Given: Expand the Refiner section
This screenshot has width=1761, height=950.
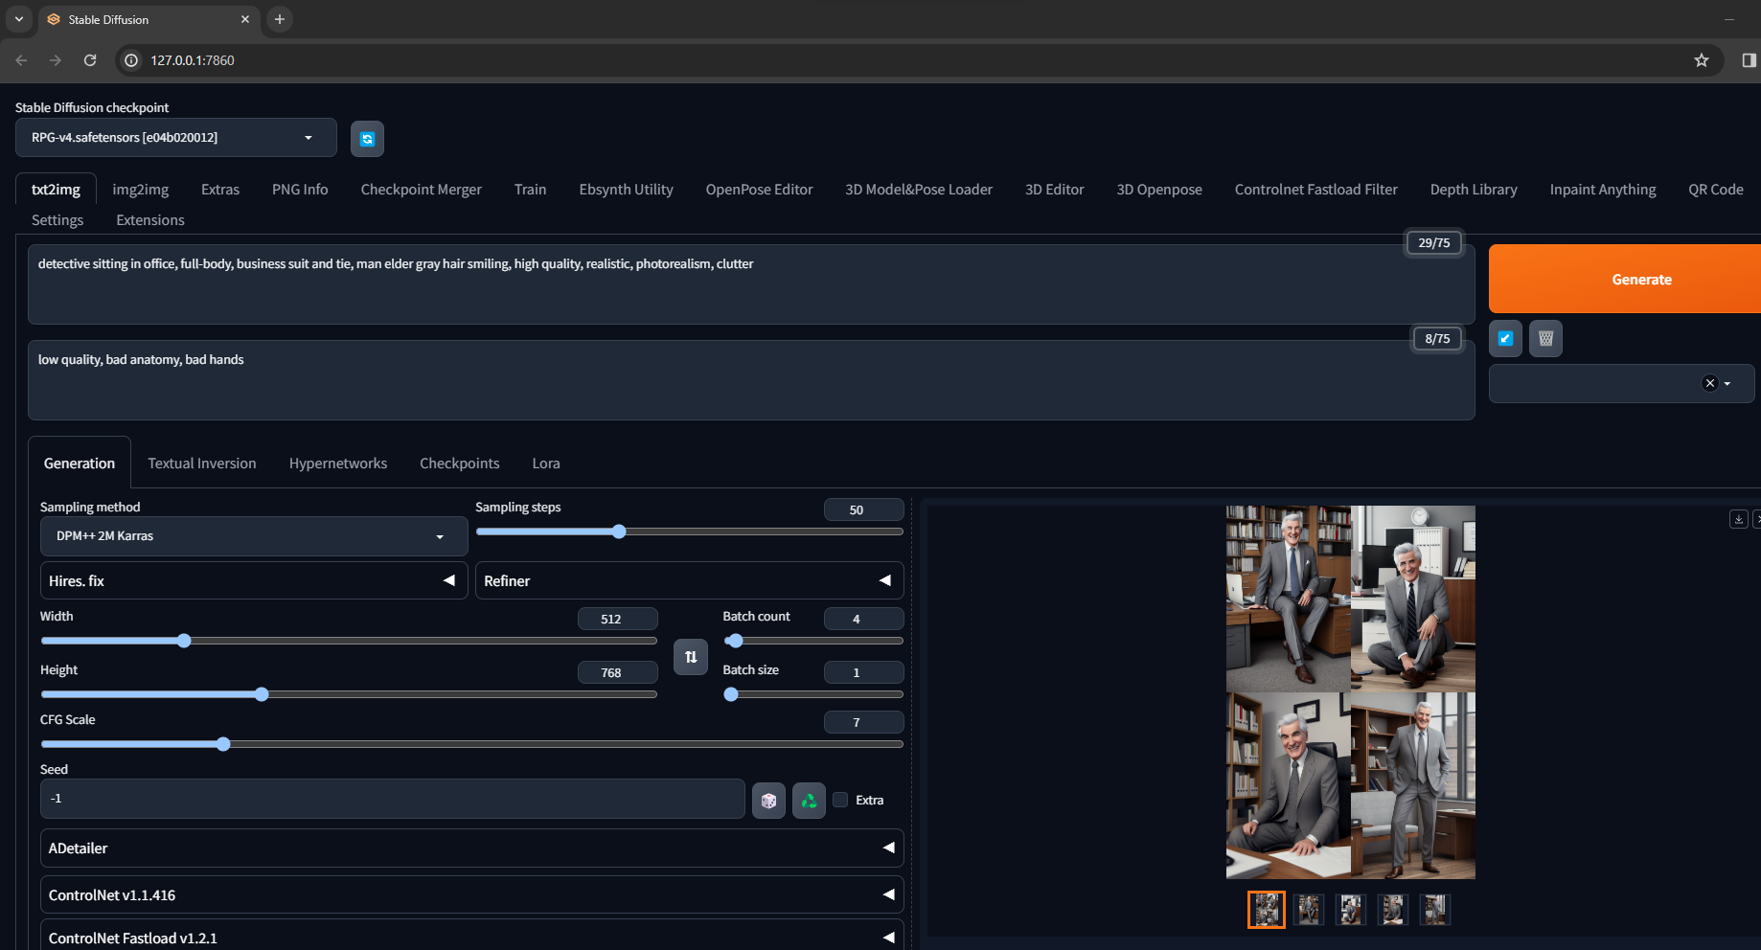Looking at the screenshot, I should [x=689, y=580].
